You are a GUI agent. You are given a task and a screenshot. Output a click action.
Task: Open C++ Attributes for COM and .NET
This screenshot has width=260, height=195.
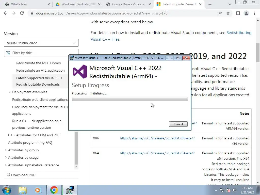pyautogui.click(x=35, y=135)
